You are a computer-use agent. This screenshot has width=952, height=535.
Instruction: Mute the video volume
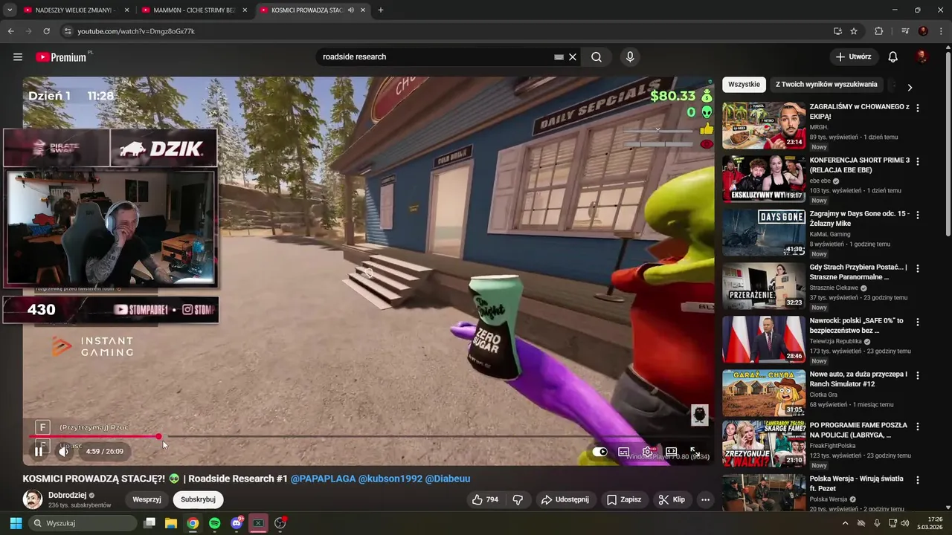click(64, 452)
